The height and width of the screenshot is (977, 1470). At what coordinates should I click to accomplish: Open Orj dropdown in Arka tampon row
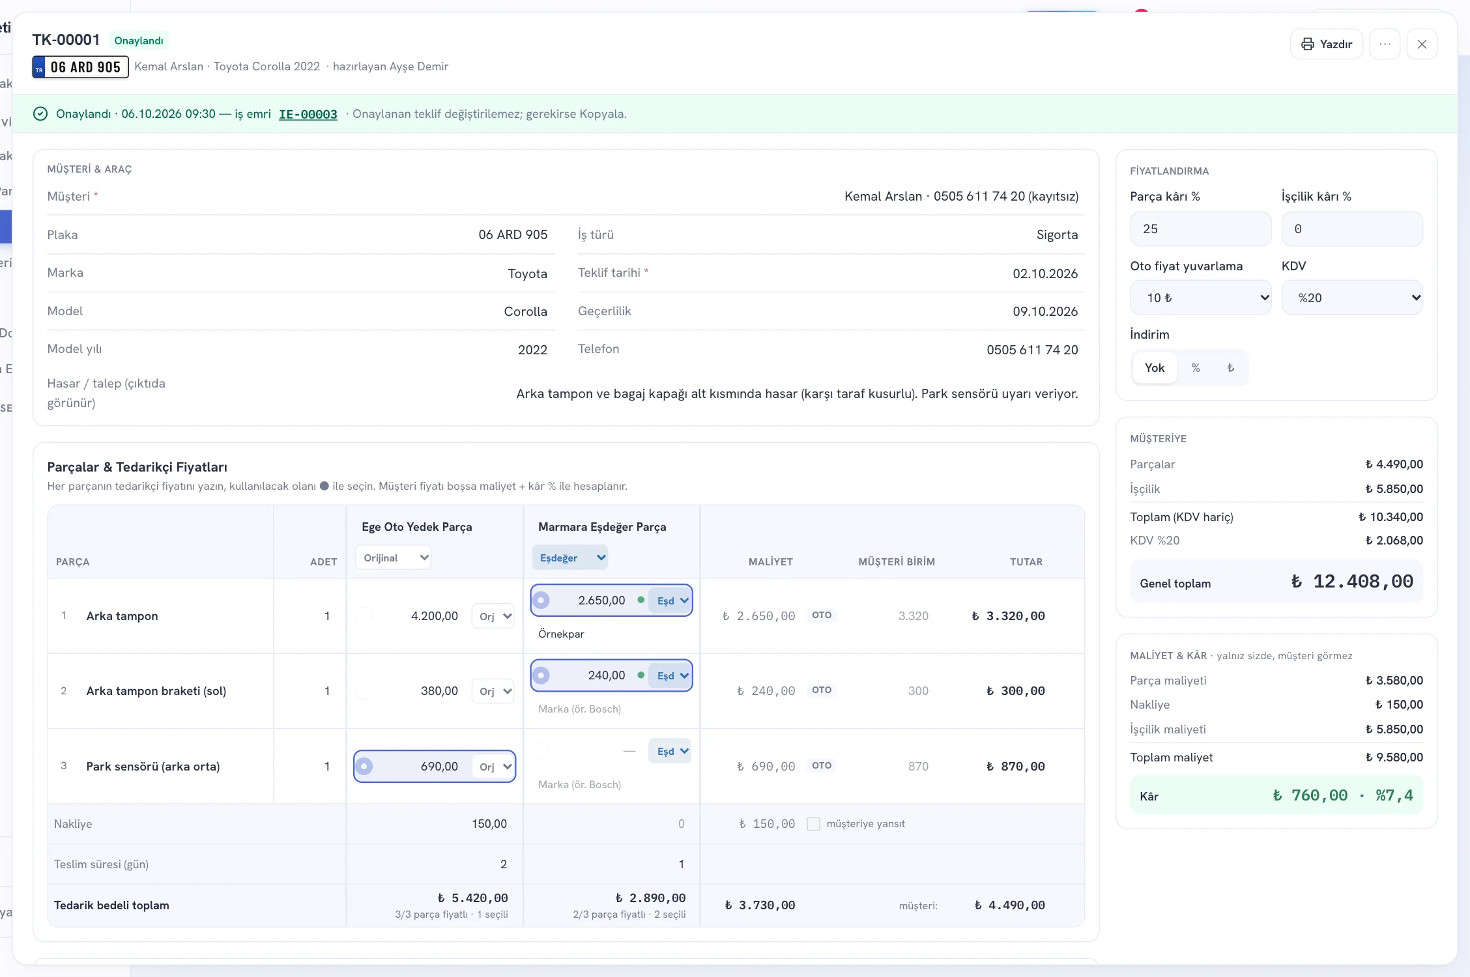coord(493,616)
